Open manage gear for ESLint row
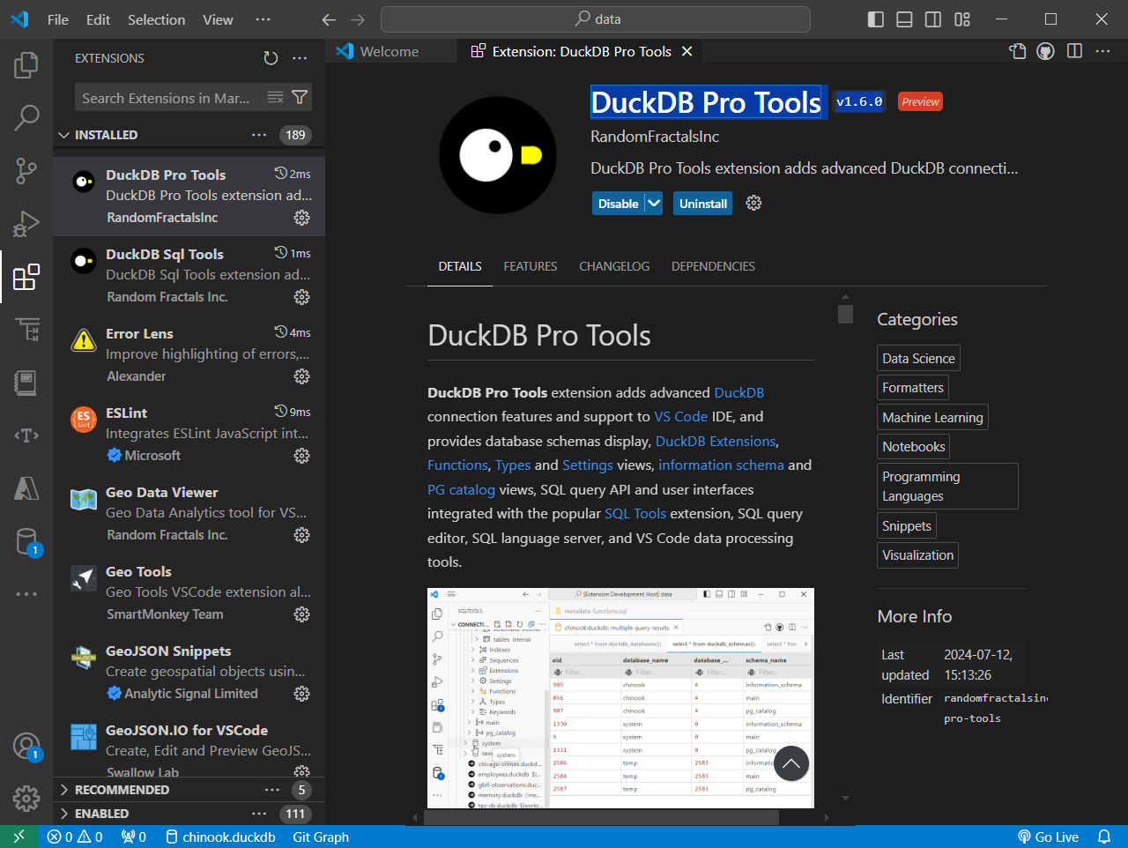This screenshot has width=1128, height=848. 301,456
